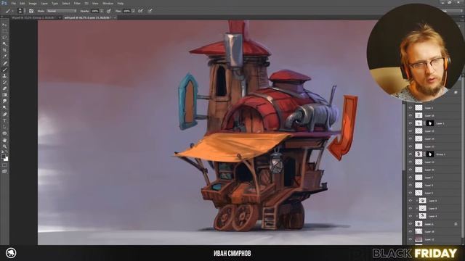Close the active document tab
465x261 pixels.
click(115, 17)
